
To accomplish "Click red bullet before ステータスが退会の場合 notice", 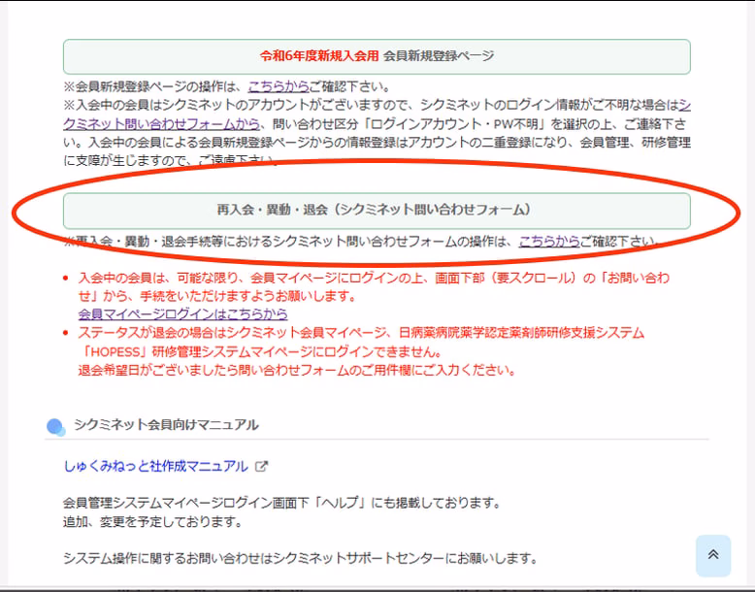I will click(x=64, y=333).
